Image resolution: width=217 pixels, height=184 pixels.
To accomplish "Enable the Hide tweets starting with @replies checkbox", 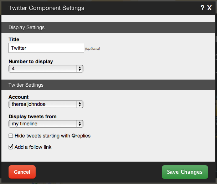I will [x=11, y=136].
